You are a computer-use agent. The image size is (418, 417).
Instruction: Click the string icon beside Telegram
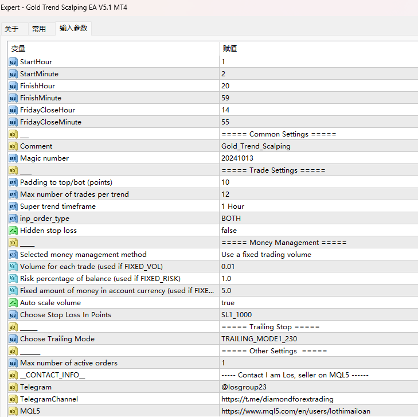pyautogui.click(x=13, y=387)
